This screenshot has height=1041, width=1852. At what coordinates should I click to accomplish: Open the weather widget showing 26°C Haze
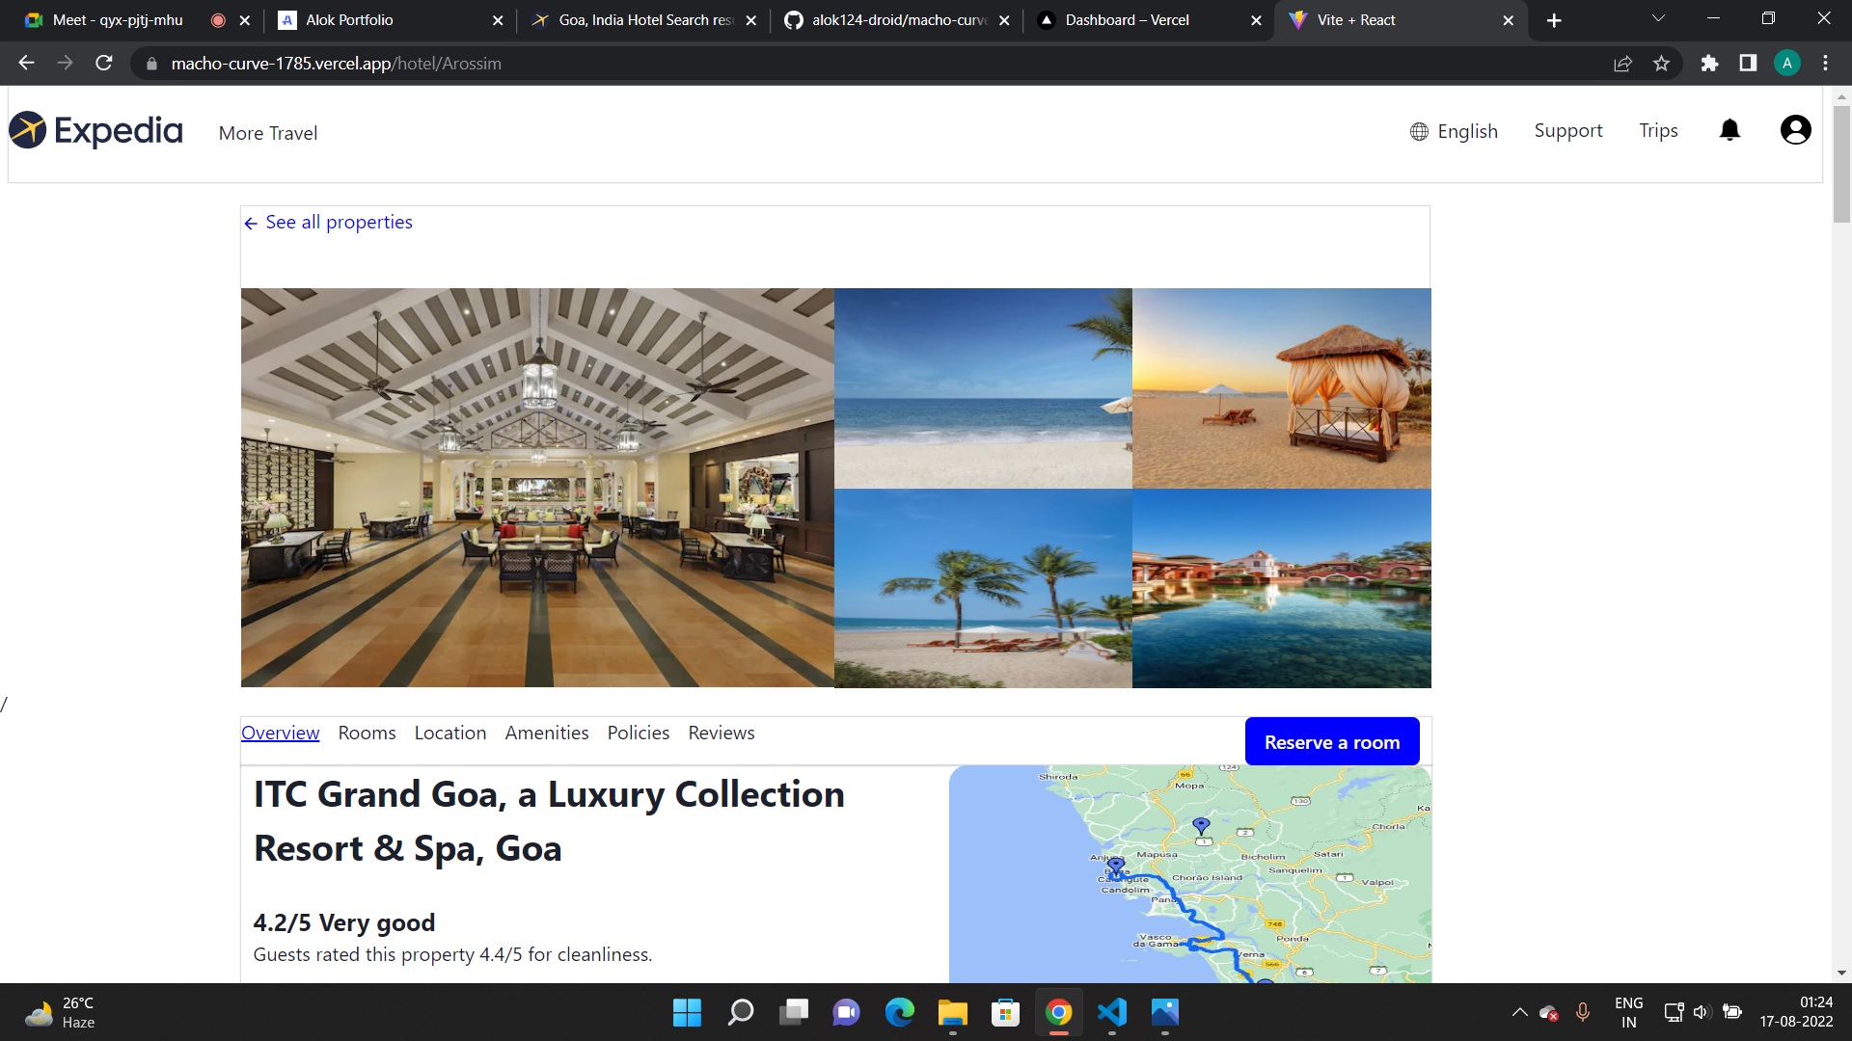pos(60,1012)
